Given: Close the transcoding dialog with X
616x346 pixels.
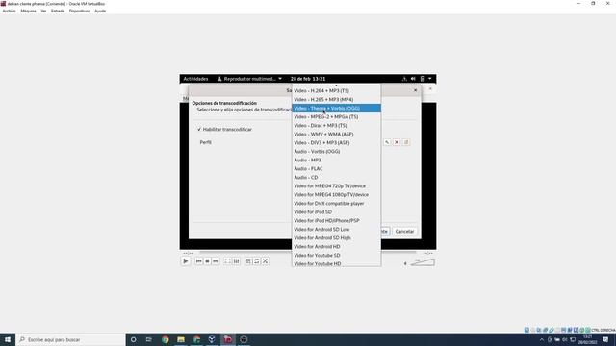Looking at the screenshot, I should [415, 90].
